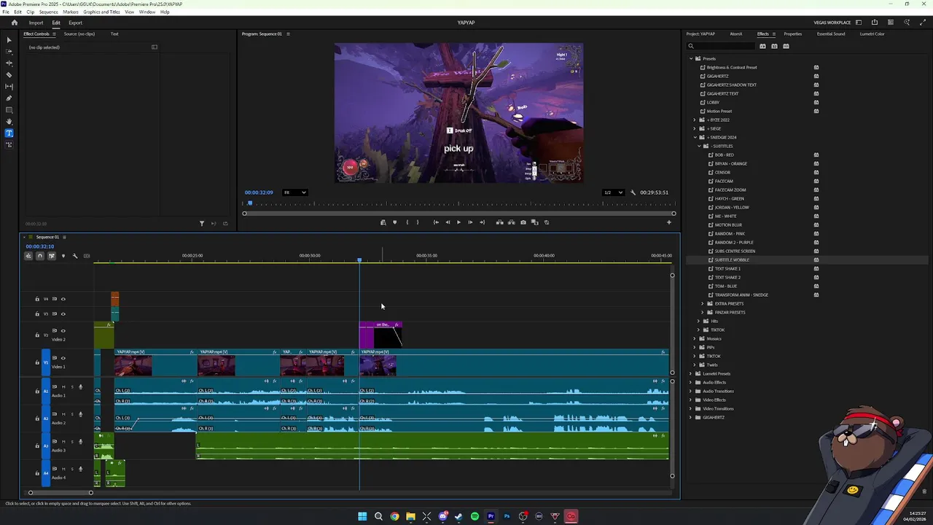933x525 pixels.
Task: Collapse the - SUBTITLES folder
Action: point(700,146)
